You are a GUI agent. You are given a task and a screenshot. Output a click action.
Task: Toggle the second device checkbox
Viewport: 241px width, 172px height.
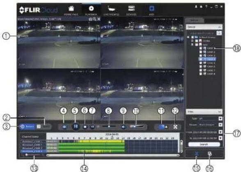[196, 45]
